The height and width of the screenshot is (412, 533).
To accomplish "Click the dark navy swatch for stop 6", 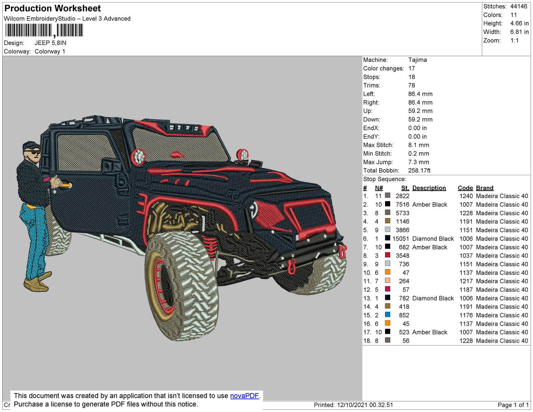I will 388,238.
